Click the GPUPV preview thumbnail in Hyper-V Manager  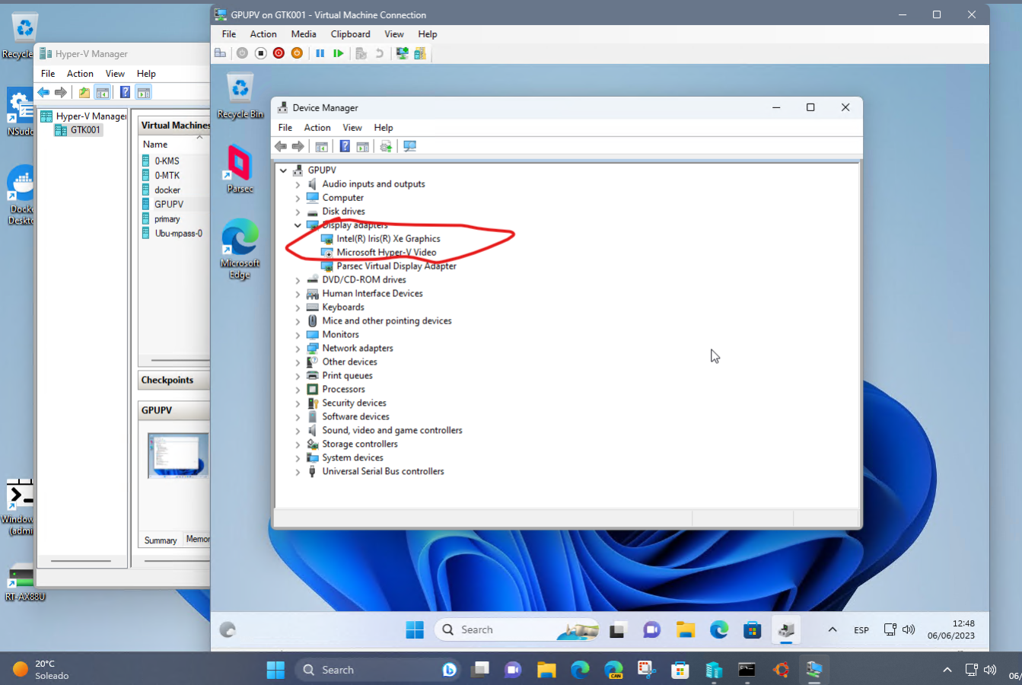(178, 455)
